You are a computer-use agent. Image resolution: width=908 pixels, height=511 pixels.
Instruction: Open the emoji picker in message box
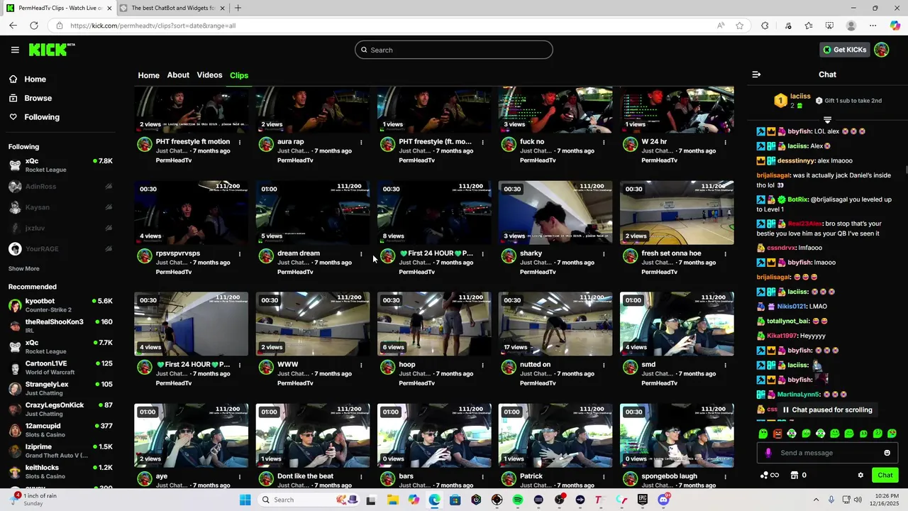(887, 453)
